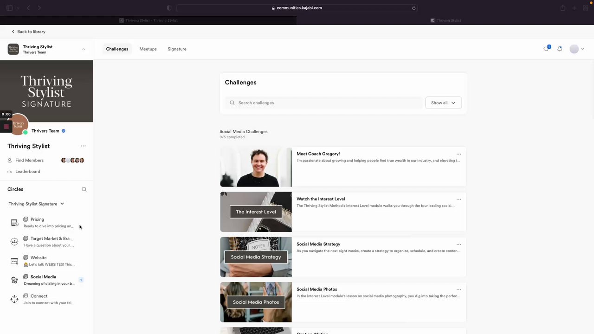Open the Social Media circle
This screenshot has height=334, width=594.
[x=46, y=280]
